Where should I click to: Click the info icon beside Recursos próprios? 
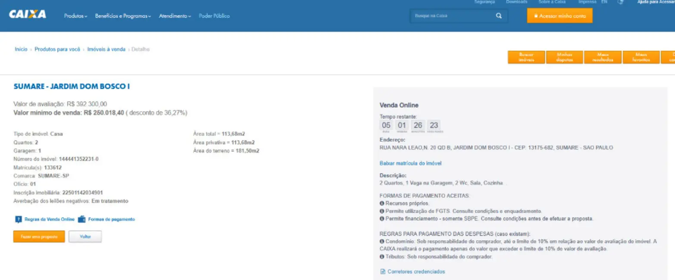pyautogui.click(x=382, y=203)
